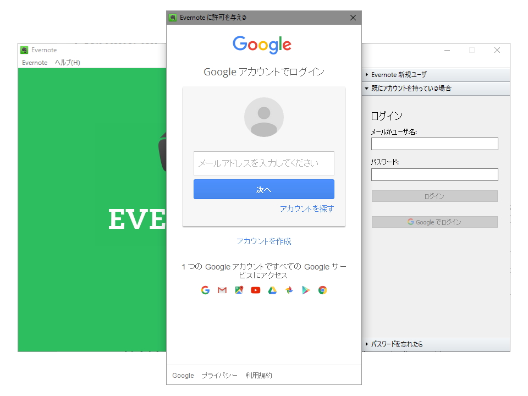
Task: Click the Google Play Store icon
Action: pyautogui.click(x=306, y=290)
